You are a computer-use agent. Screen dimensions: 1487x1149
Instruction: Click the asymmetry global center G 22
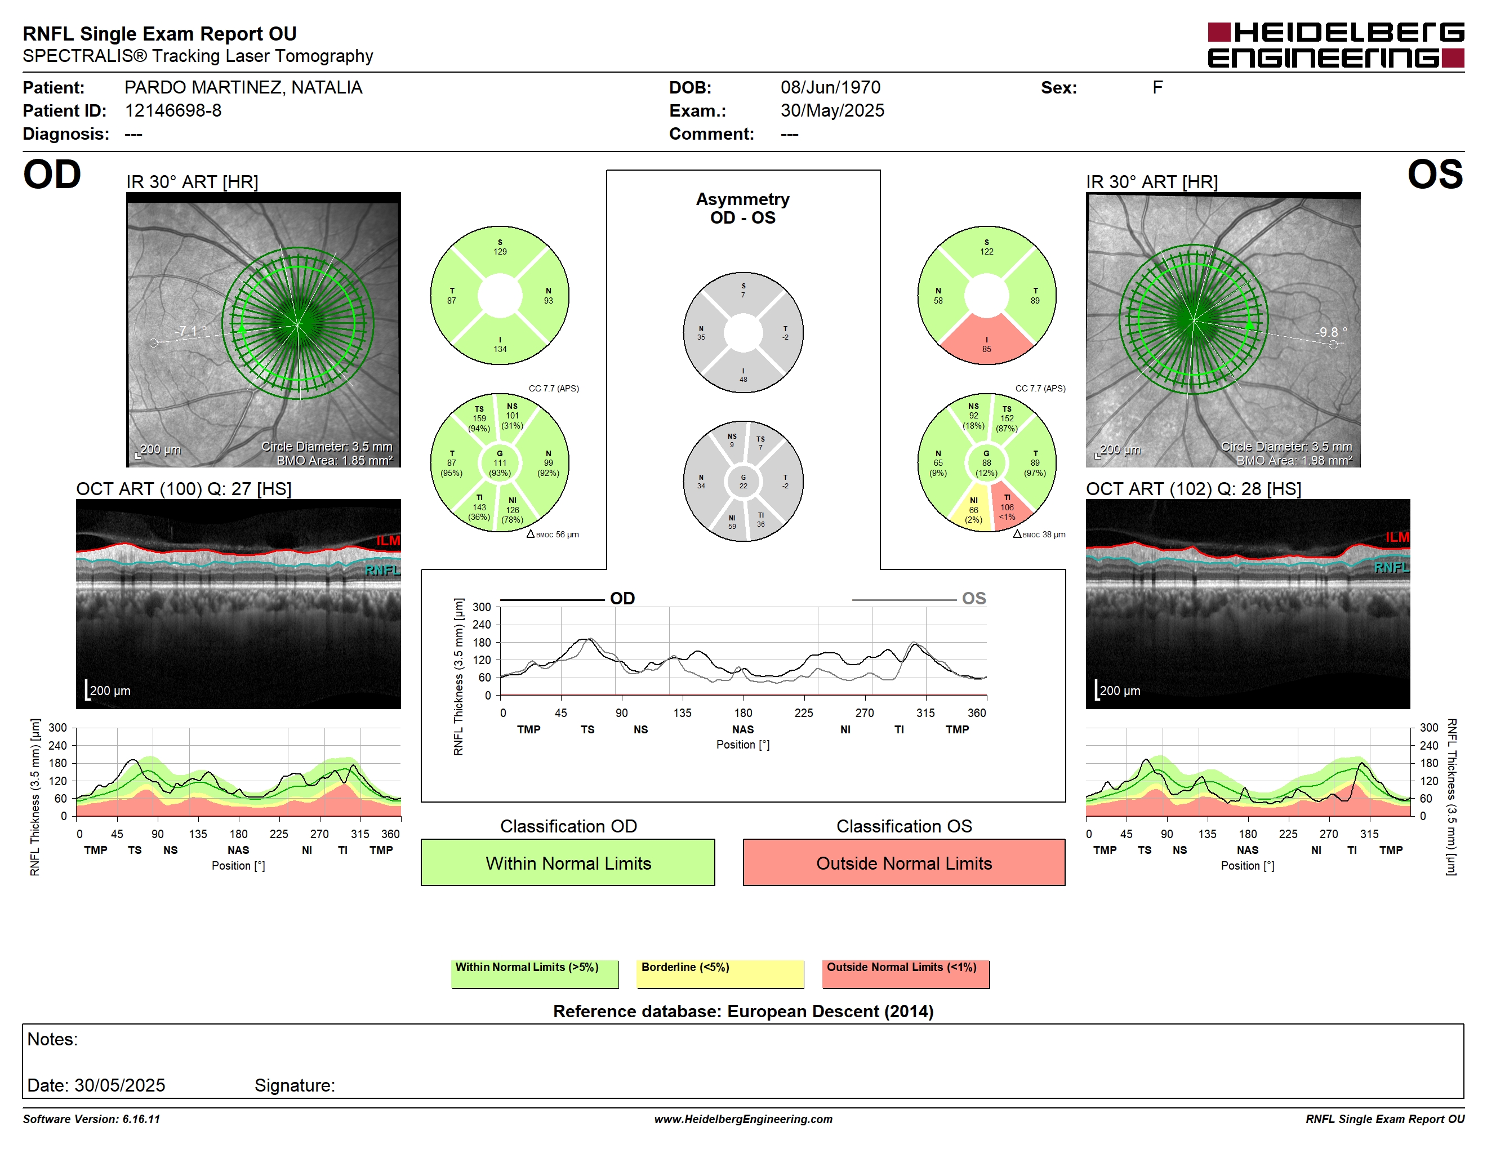[x=743, y=481]
